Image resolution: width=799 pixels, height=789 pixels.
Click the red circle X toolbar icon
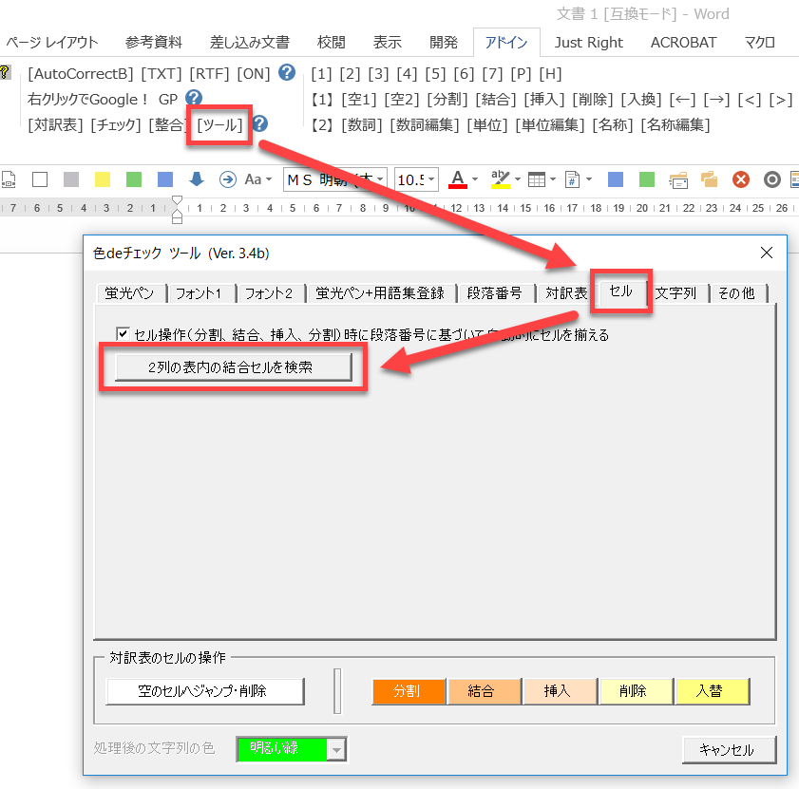741,179
